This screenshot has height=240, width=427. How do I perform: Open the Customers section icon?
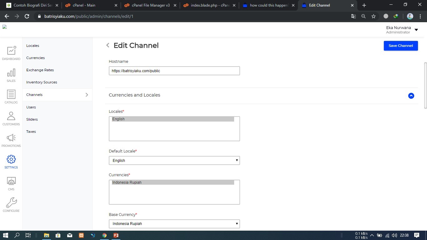11,116
